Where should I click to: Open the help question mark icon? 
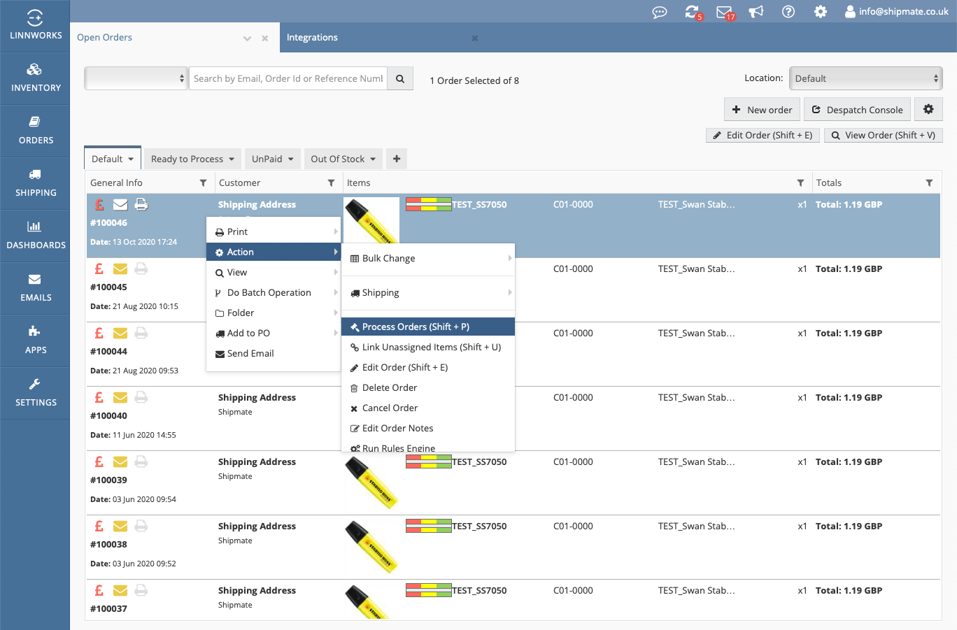pyautogui.click(x=788, y=12)
